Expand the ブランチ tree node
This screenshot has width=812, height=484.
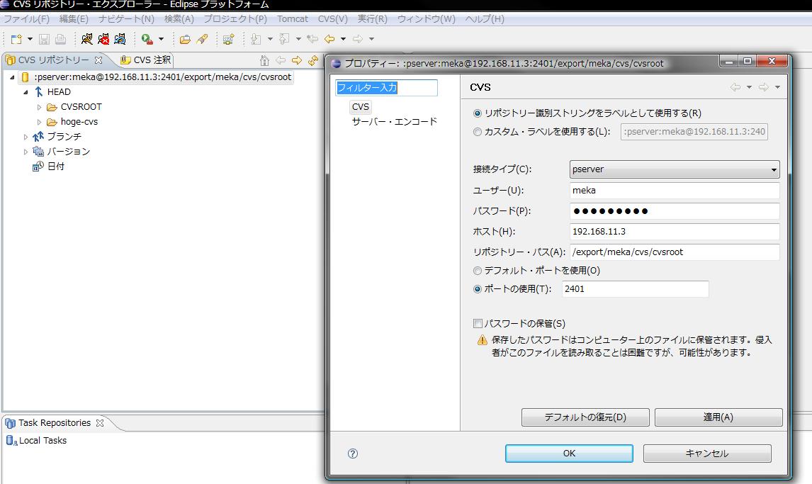point(26,137)
